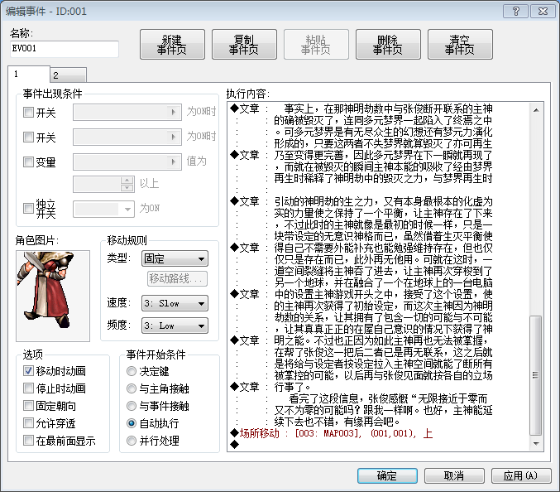Edit the 名称 field containing EV001
This screenshot has width=560, height=492.
coord(65,49)
